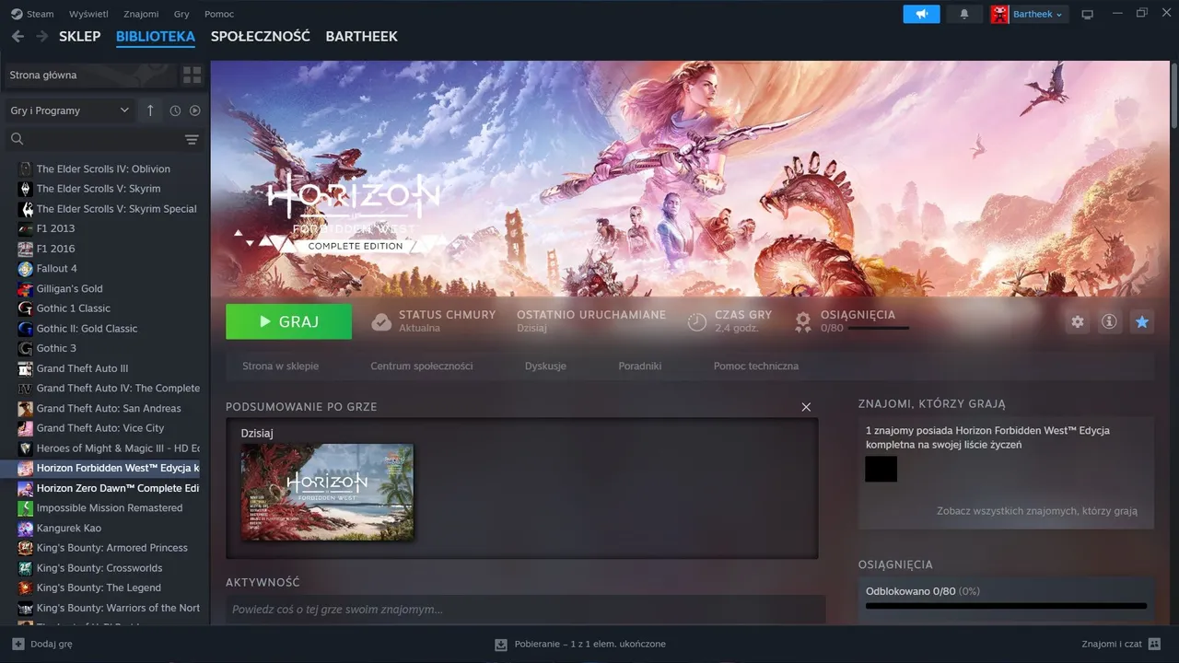The width and height of the screenshot is (1179, 663).
Task: Switch to Big Picture mode icon
Action: (x=1087, y=14)
